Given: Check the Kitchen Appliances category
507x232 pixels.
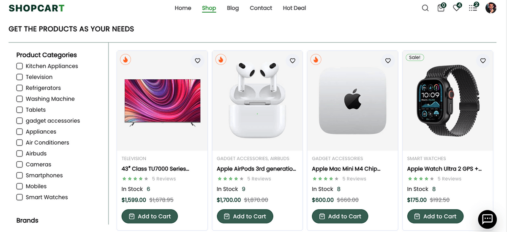Looking at the screenshot, I should coord(19,66).
